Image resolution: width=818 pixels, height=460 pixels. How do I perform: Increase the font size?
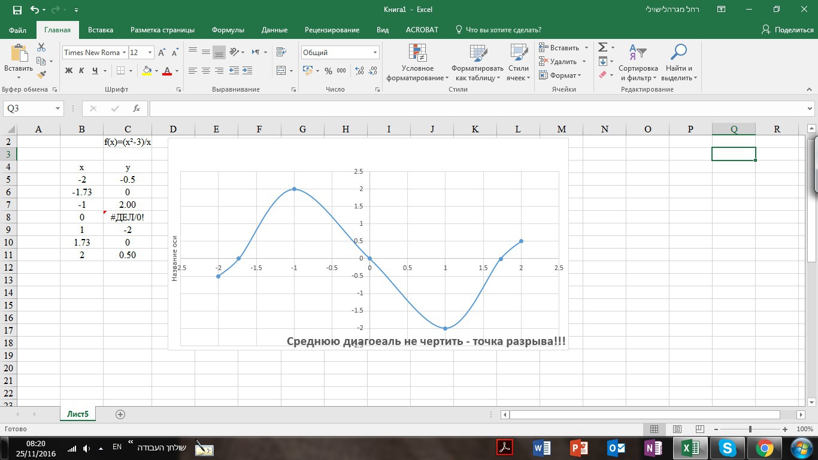tap(162, 53)
